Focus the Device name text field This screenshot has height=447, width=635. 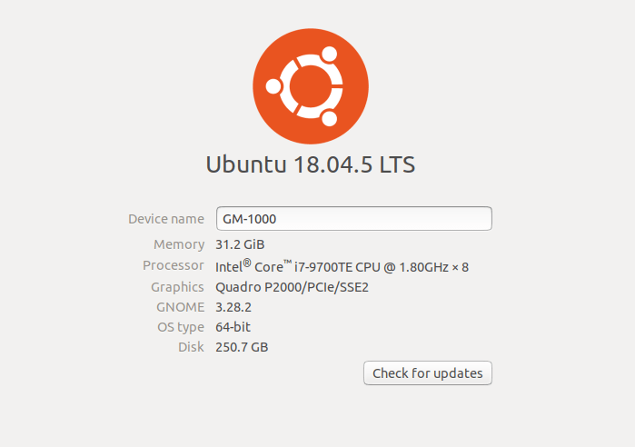(354, 219)
